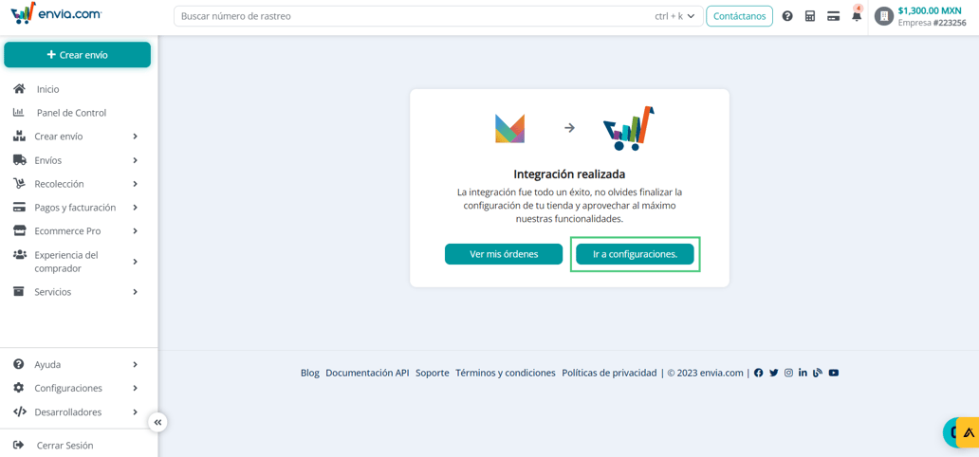The width and height of the screenshot is (979, 457).
Task: Open the blog feed icon in footer
Action: (x=818, y=373)
